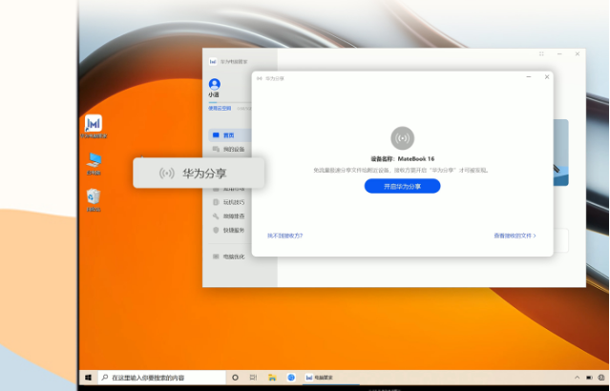This screenshot has height=391, width=610.
Task: Click the 华为分享 tooltip callout
Action: click(x=198, y=173)
